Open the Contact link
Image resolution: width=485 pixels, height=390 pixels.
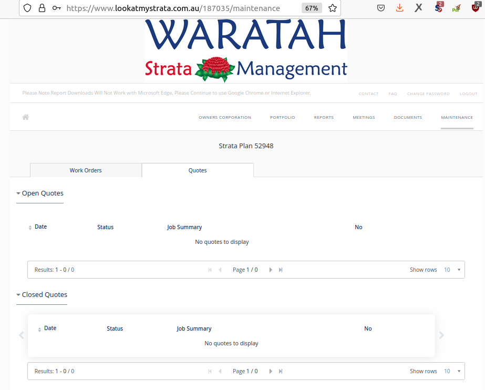tap(369, 94)
